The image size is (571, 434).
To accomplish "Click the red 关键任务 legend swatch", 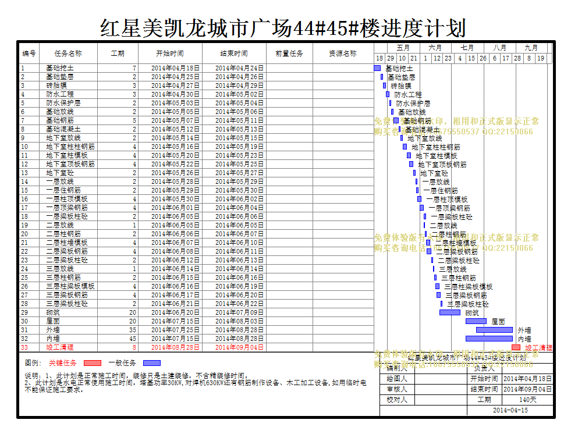I will [93, 363].
